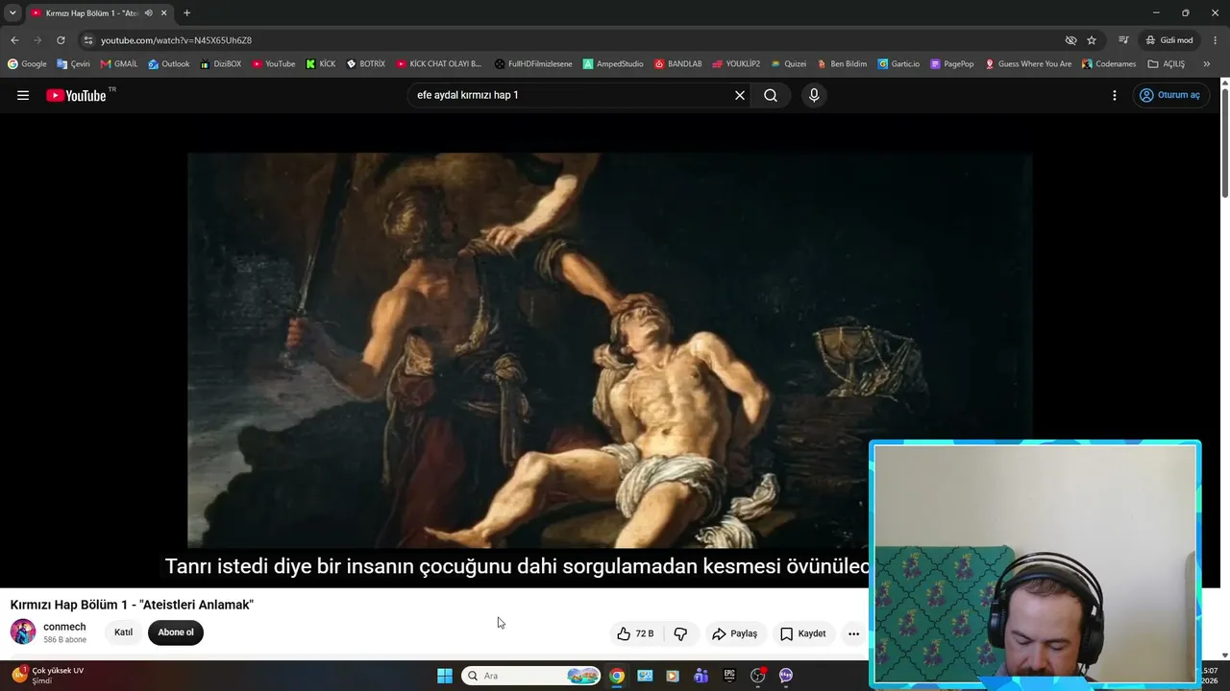
Task: Subscribe with the Abone ol button
Action: point(176,632)
